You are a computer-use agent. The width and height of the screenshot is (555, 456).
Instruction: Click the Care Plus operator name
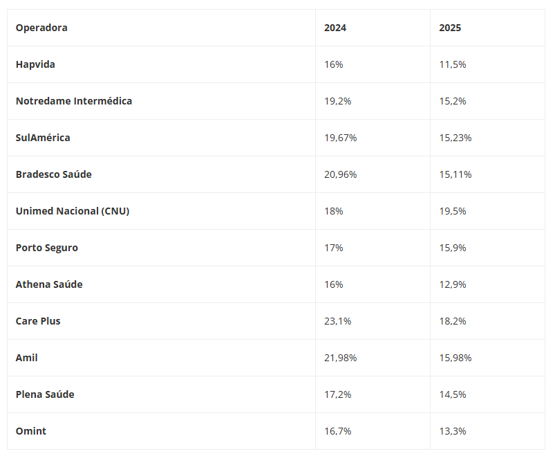pyautogui.click(x=38, y=321)
